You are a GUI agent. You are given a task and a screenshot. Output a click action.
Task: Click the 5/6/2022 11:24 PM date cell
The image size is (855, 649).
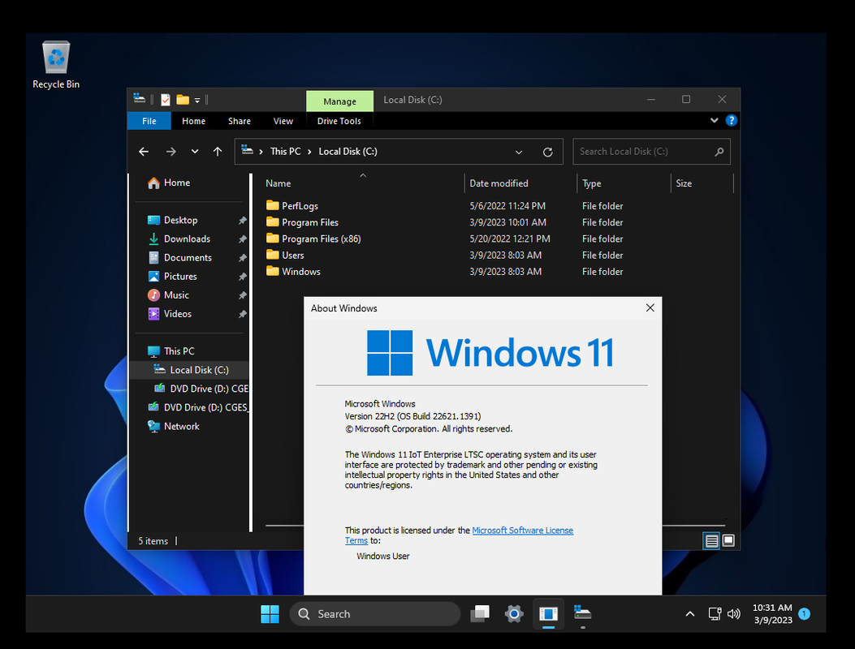click(x=507, y=206)
